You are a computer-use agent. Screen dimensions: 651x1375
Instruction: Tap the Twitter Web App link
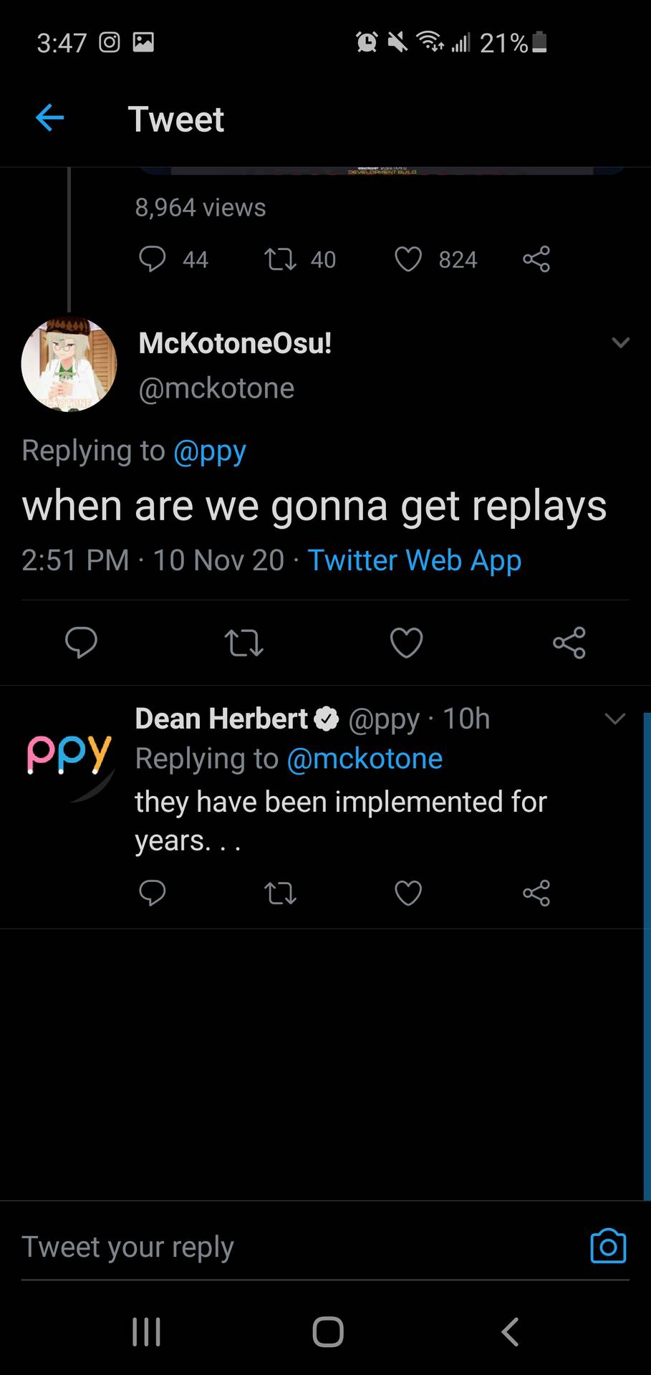414,560
